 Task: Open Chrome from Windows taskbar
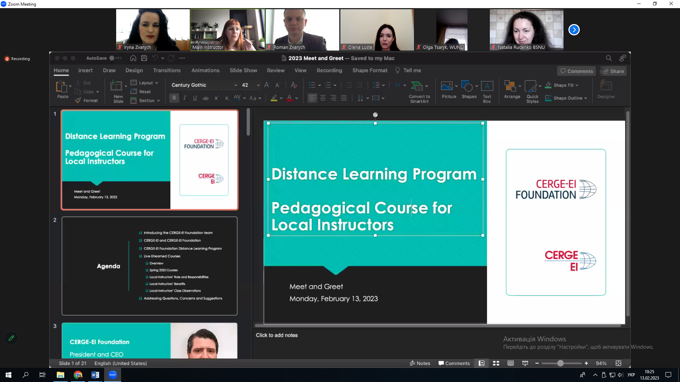point(78,375)
